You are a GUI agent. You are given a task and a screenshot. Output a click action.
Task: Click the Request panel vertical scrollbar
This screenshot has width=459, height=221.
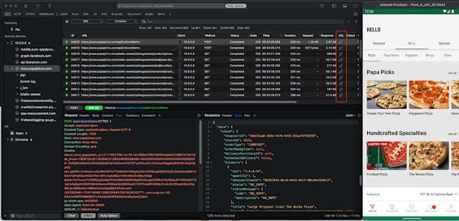coord(200,142)
